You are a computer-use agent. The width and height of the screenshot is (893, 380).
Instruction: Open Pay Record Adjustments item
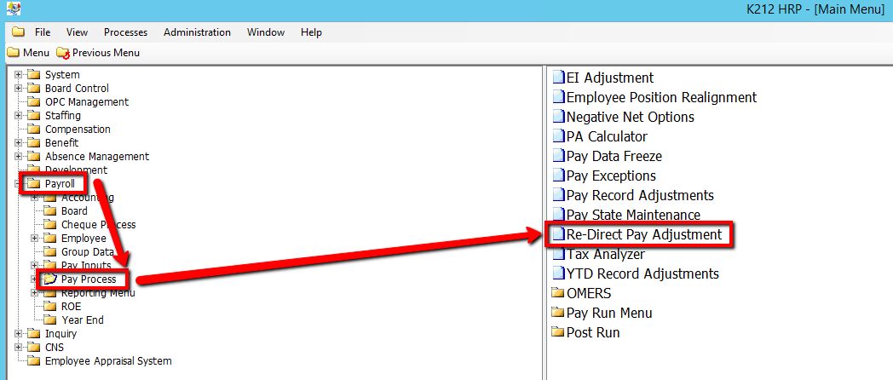tap(640, 195)
